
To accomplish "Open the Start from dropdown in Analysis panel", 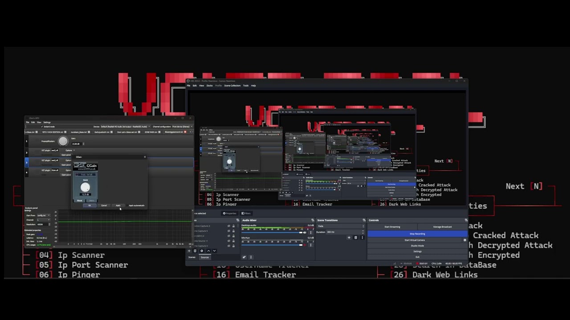I will point(44,215).
